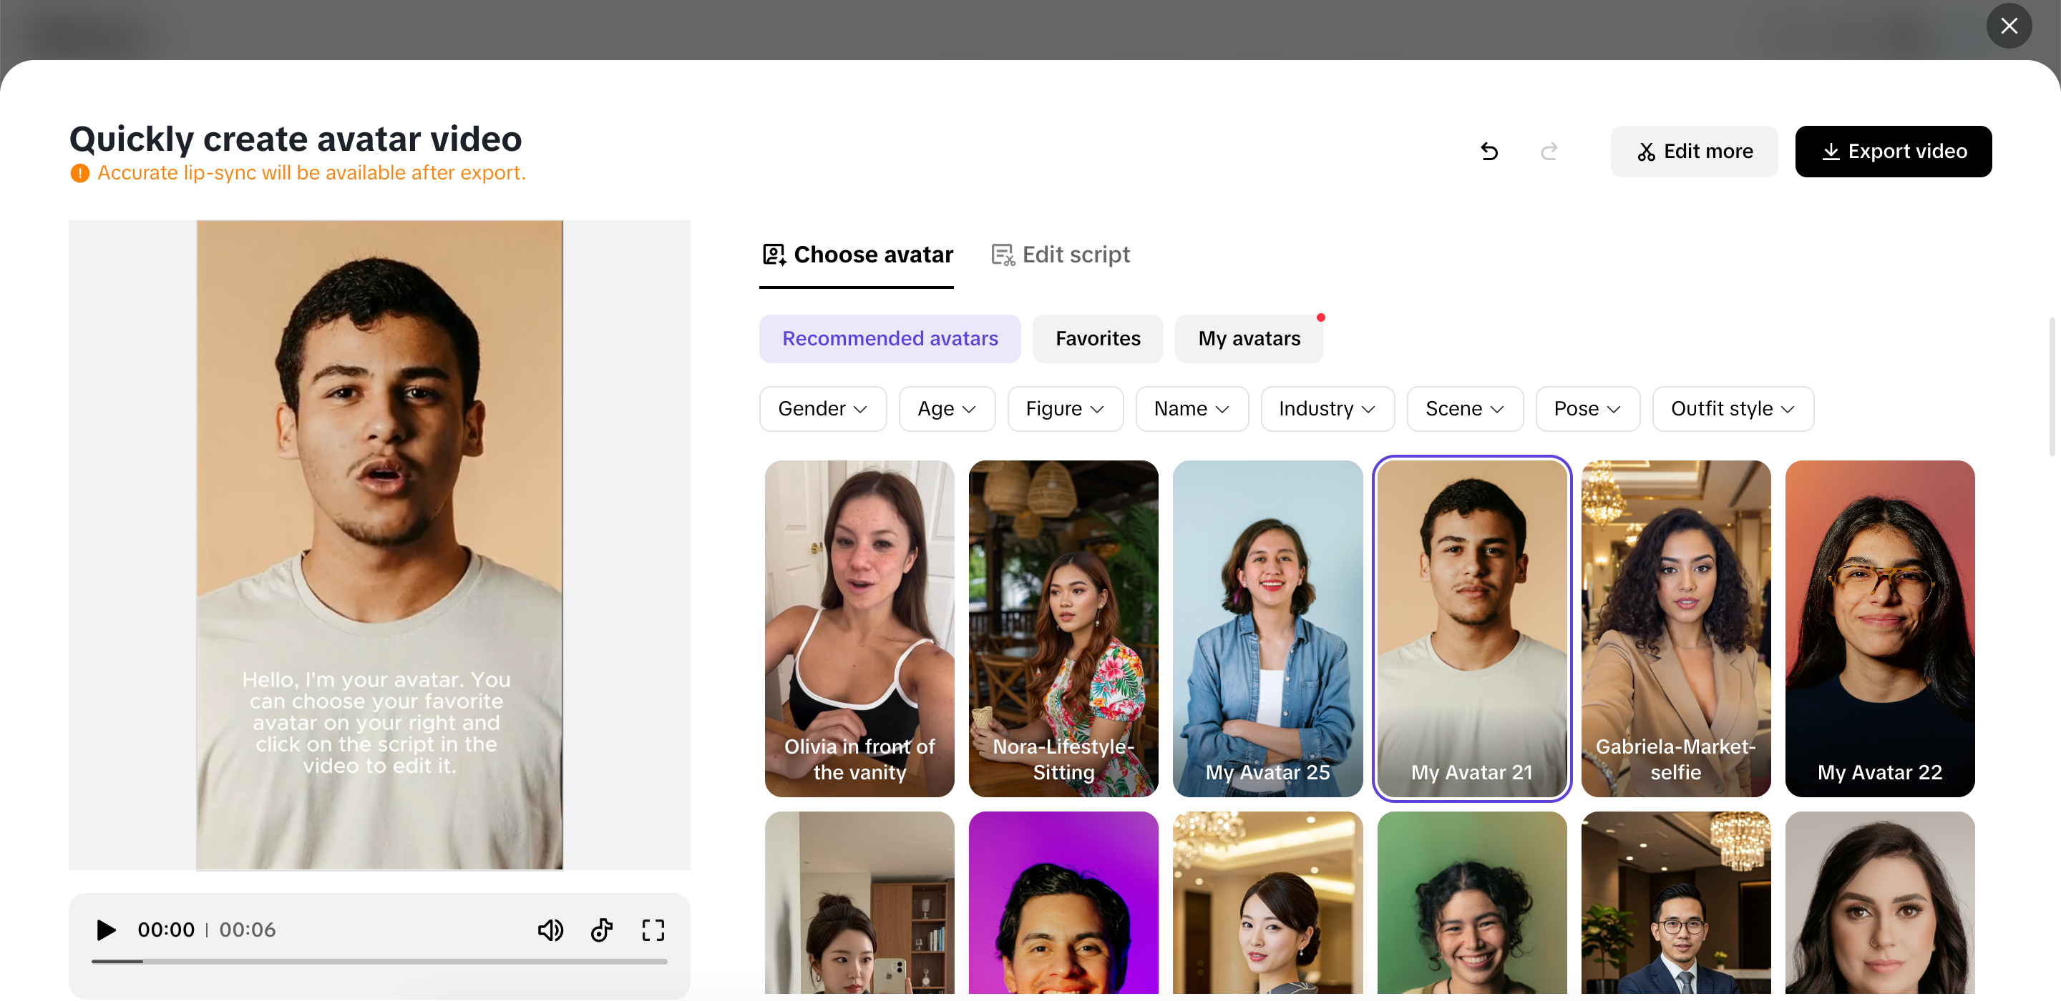2061x1001 pixels.
Task: Click the undo arrow icon
Action: point(1488,151)
